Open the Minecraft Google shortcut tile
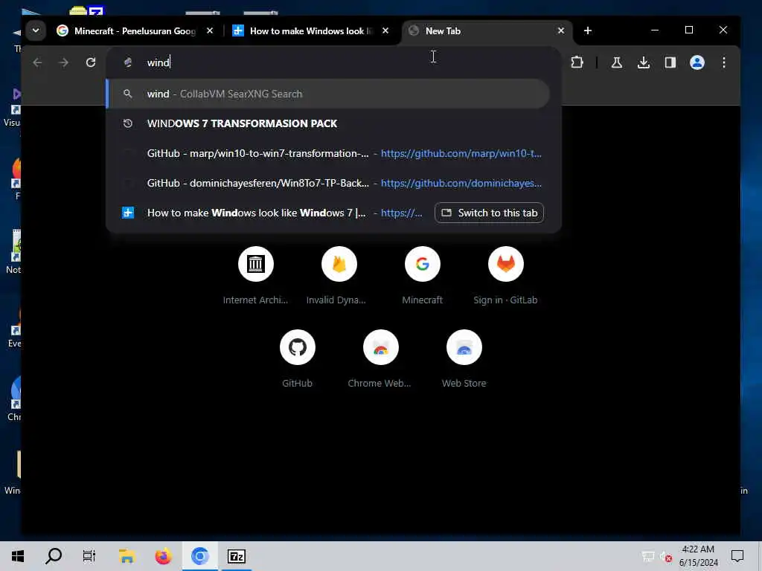Screen dimensions: 762x571 tap(423, 275)
